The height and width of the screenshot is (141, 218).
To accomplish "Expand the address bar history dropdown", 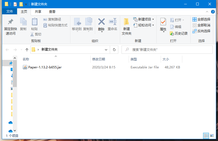I will click(106, 50).
